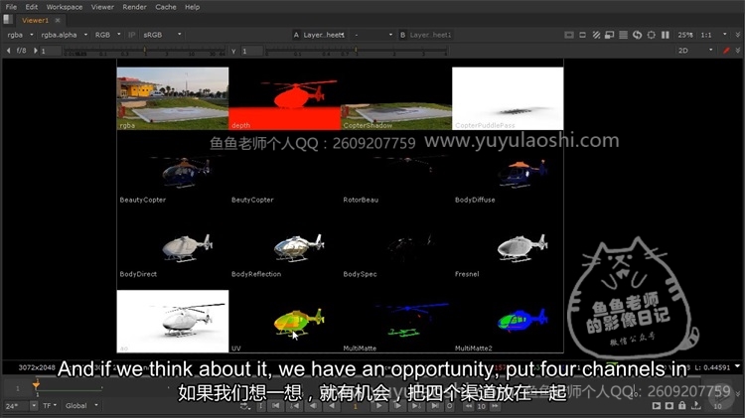The height and width of the screenshot is (418, 745).
Task: Open the A input Layer dropdown
Action: pos(324,35)
